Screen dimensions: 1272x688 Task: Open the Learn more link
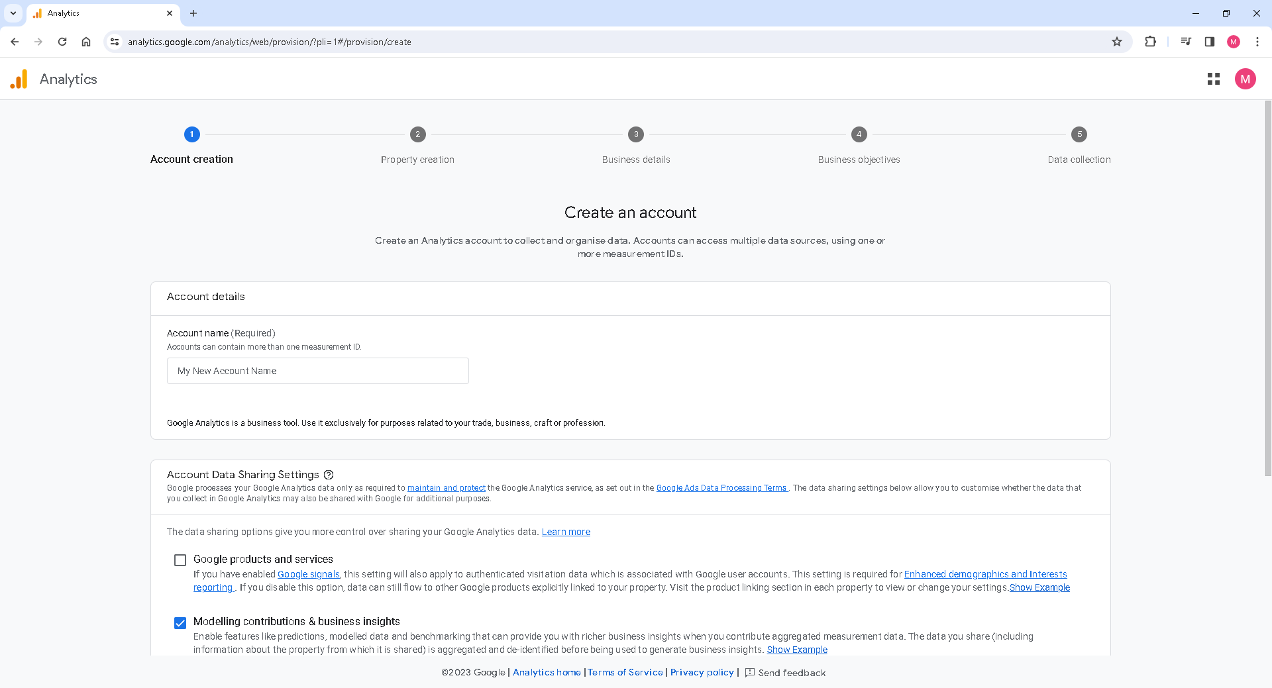pyautogui.click(x=566, y=532)
